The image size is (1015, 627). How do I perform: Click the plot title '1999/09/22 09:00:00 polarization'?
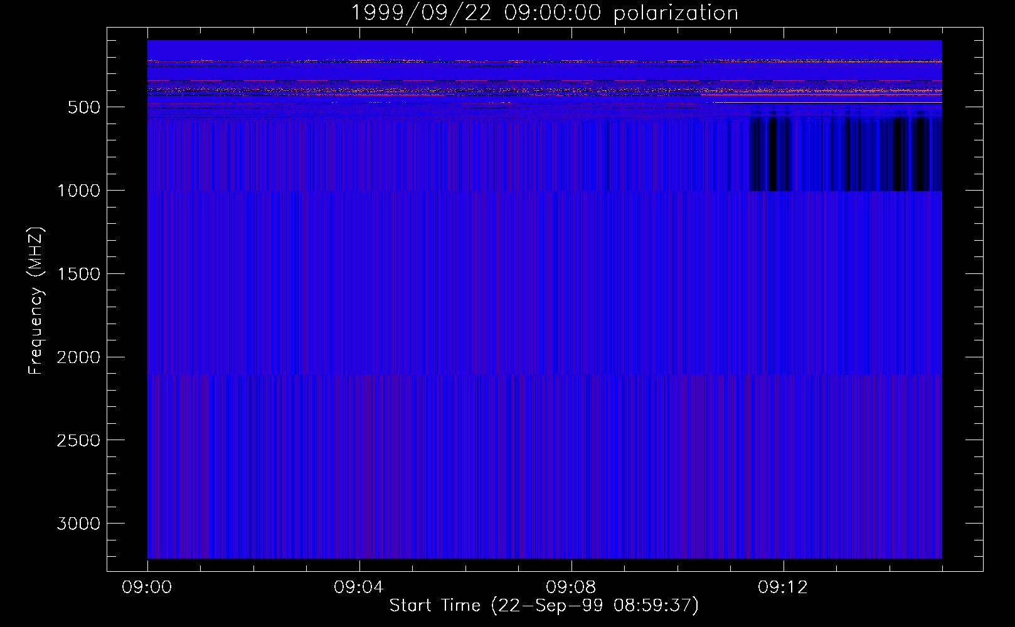tap(544, 13)
